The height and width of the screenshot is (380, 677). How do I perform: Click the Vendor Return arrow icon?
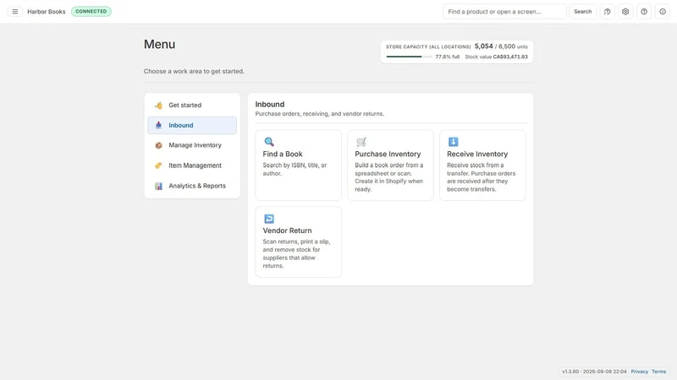[269, 219]
